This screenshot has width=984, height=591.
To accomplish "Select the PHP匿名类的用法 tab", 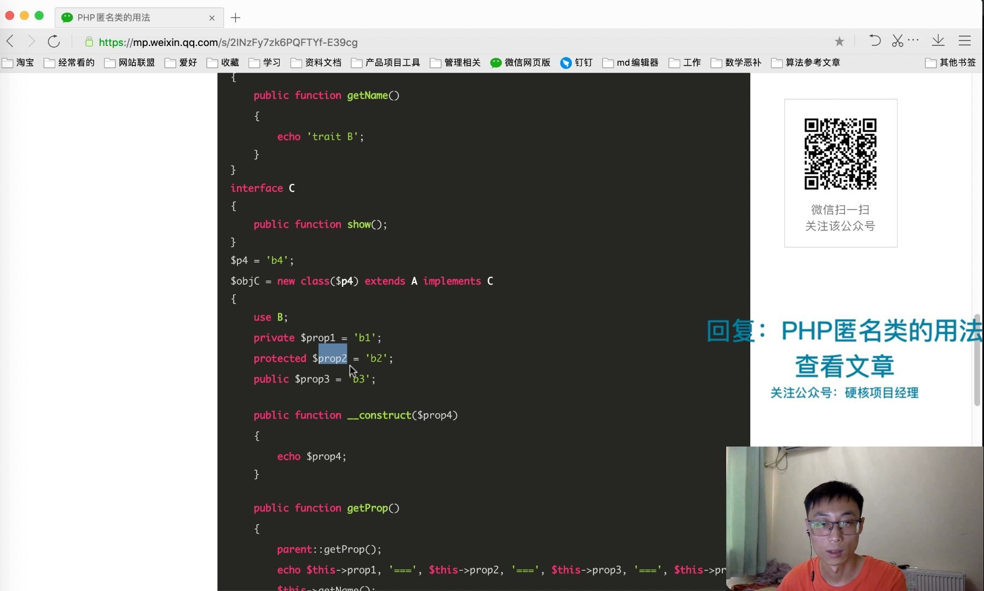I will tap(139, 18).
